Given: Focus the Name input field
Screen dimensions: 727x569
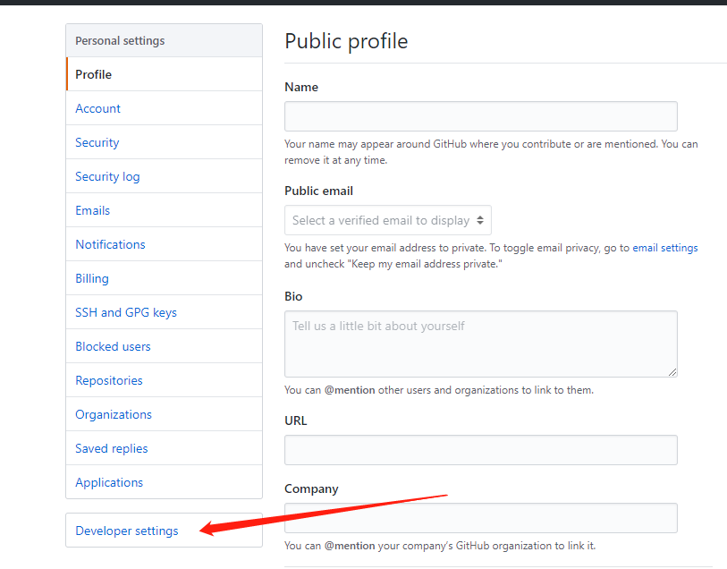Looking at the screenshot, I should [481, 116].
